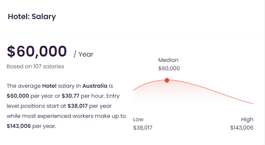
Task: Click bold $143,006 in the paragraph
Action: click(x=19, y=126)
